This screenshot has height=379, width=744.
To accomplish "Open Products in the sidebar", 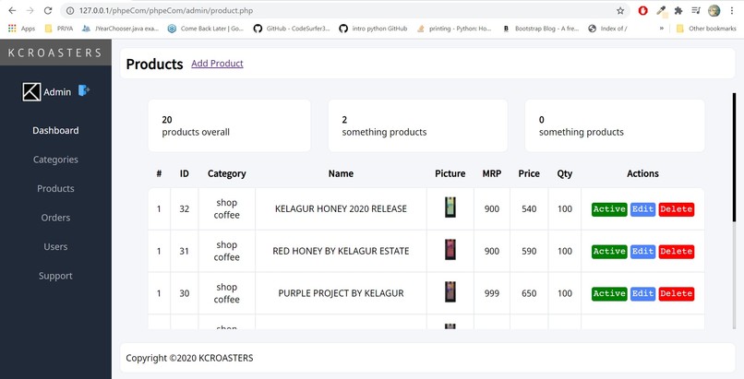I will tap(55, 188).
